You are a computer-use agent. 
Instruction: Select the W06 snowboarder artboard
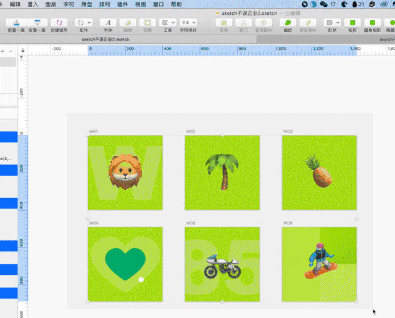point(320,264)
